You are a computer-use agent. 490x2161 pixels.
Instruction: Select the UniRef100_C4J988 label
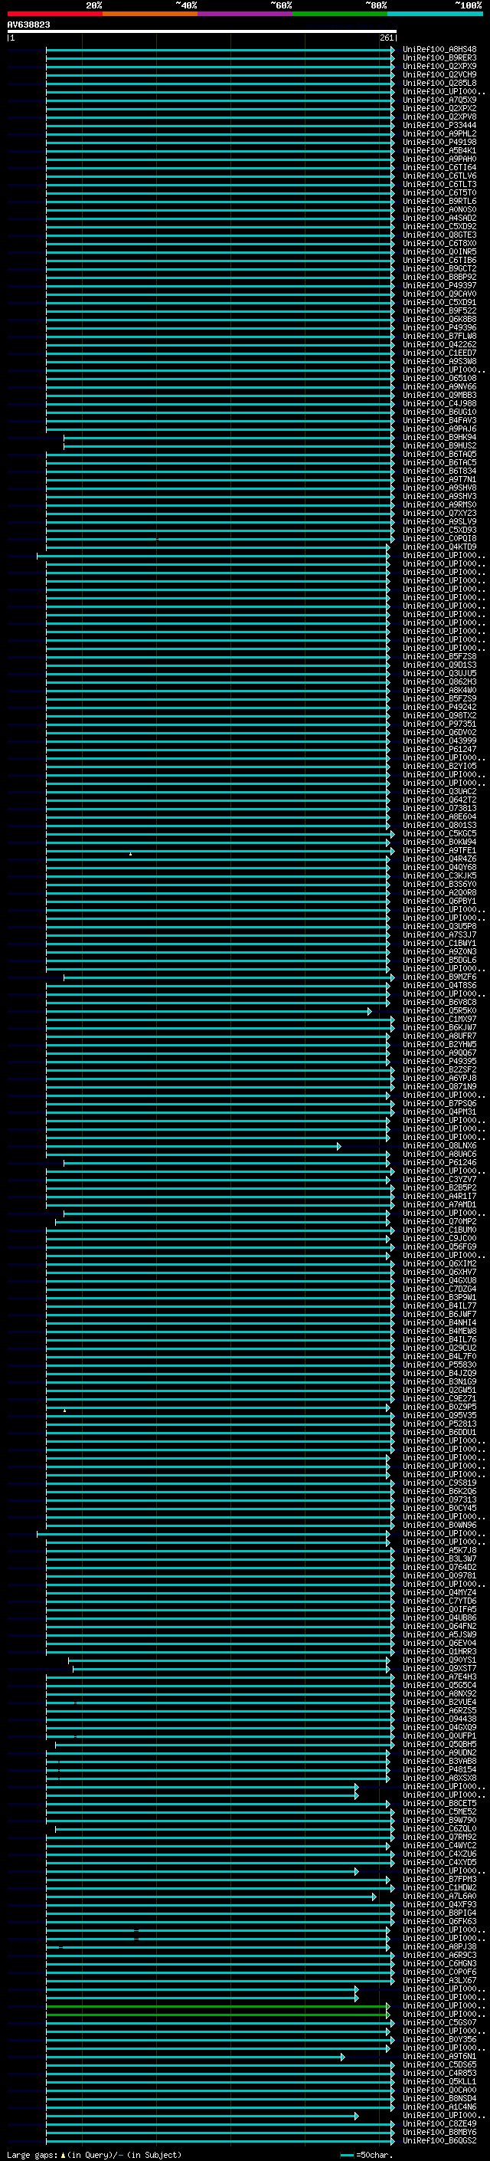[x=439, y=403]
